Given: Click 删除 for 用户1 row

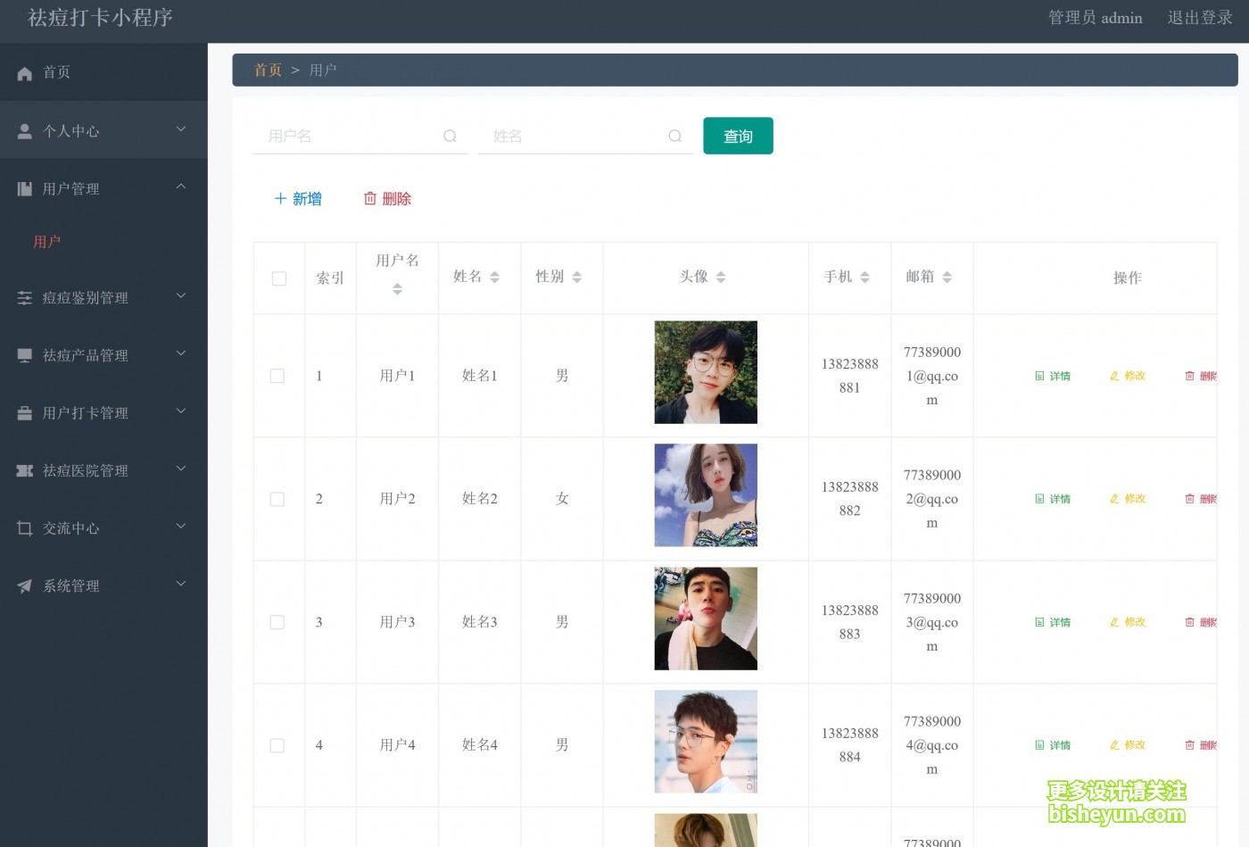Looking at the screenshot, I should [x=1201, y=376].
